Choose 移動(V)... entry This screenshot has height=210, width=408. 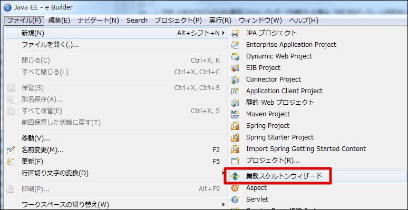coord(116,138)
